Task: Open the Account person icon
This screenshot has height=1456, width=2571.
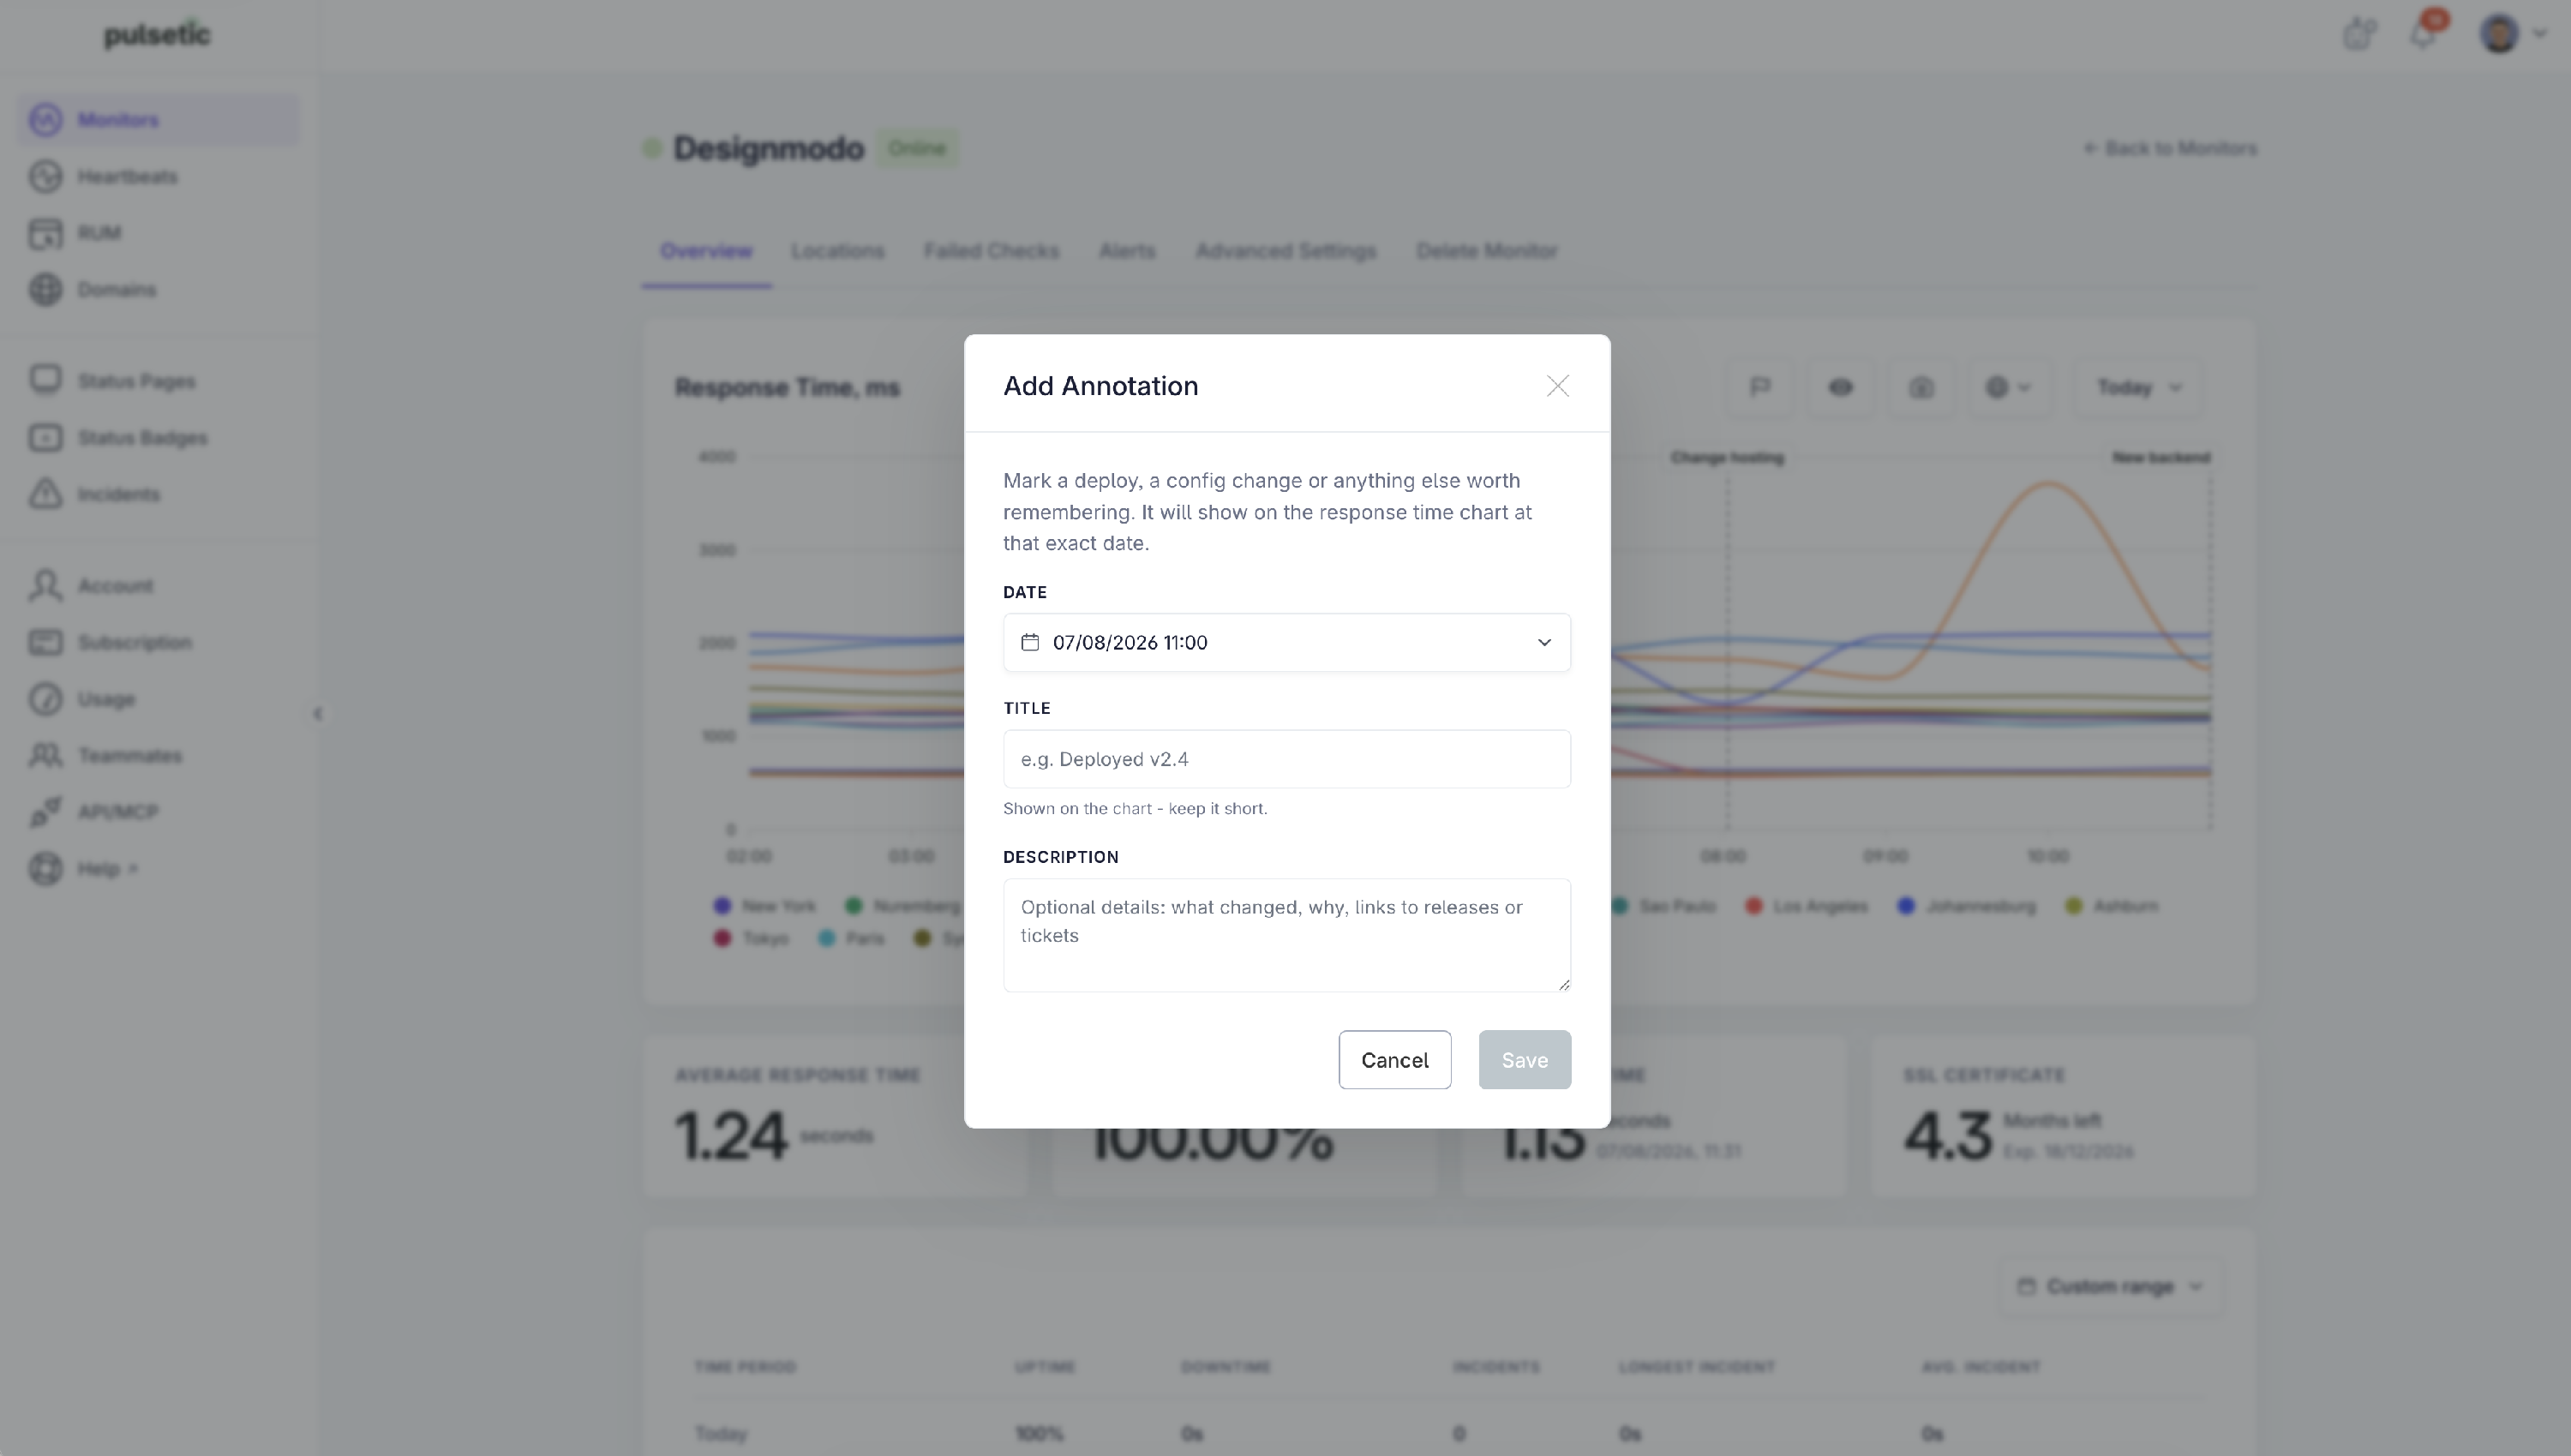Action: click(x=45, y=586)
